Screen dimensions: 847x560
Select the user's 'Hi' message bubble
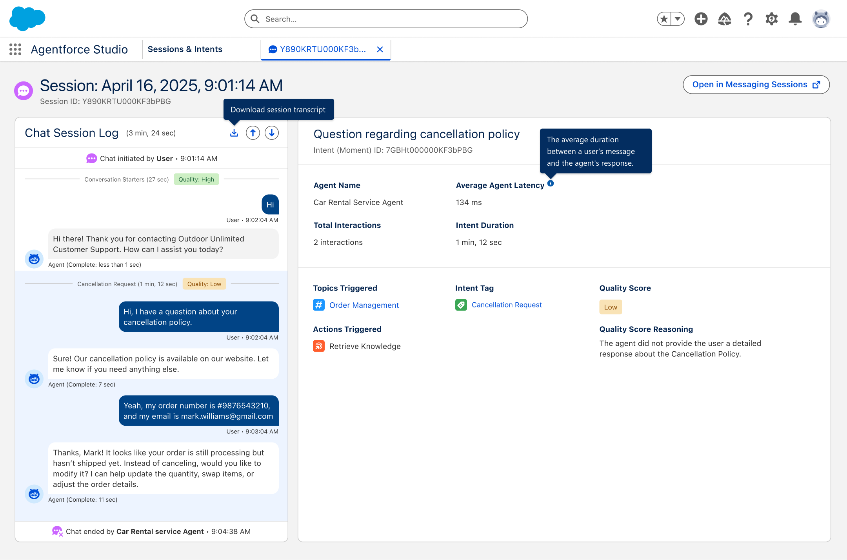point(270,204)
